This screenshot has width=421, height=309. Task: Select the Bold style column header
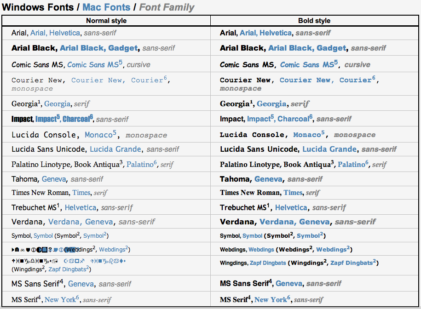(x=314, y=21)
